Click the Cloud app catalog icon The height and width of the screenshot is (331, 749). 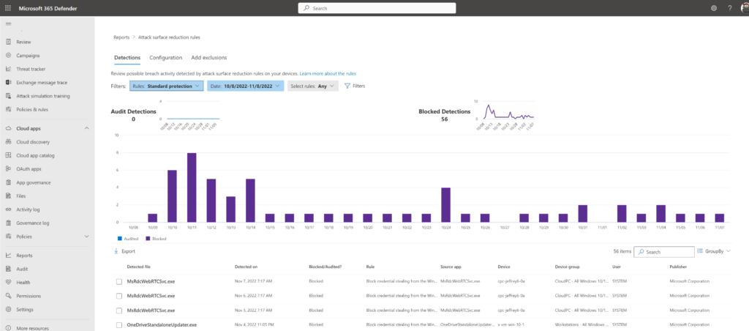click(x=8, y=155)
